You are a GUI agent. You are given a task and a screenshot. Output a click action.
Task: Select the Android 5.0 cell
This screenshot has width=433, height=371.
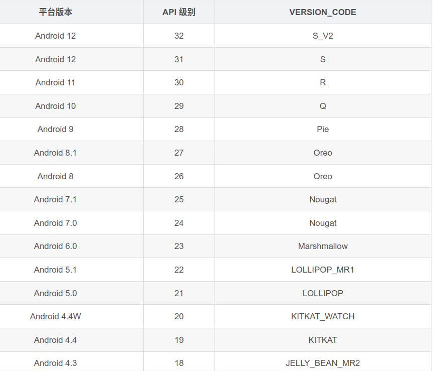(56, 293)
